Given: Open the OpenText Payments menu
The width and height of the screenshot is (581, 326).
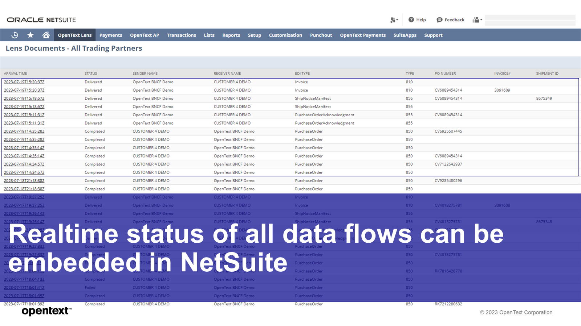Looking at the screenshot, I should coord(363,35).
